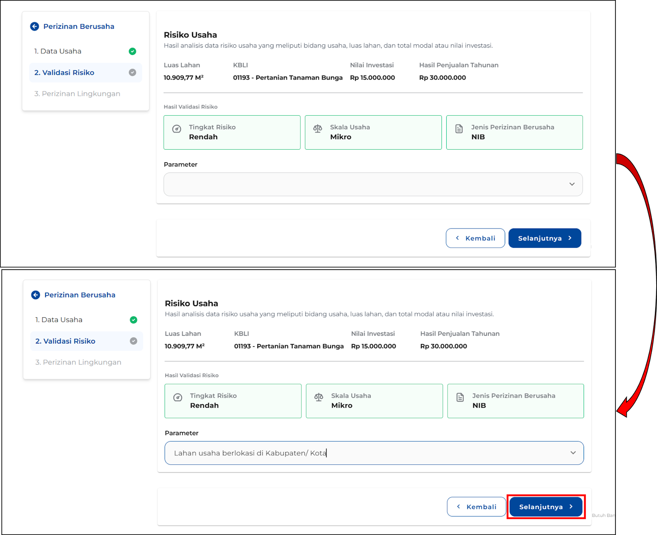Click the gray check beside upper Validasi Risiko step
Image resolution: width=657 pixels, height=535 pixels.
tap(132, 73)
